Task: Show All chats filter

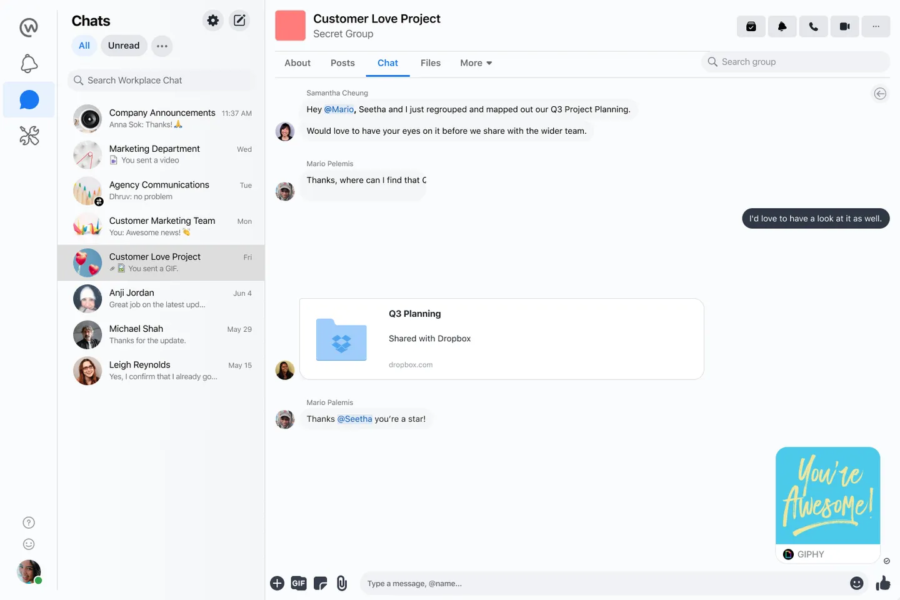Action: (x=84, y=46)
